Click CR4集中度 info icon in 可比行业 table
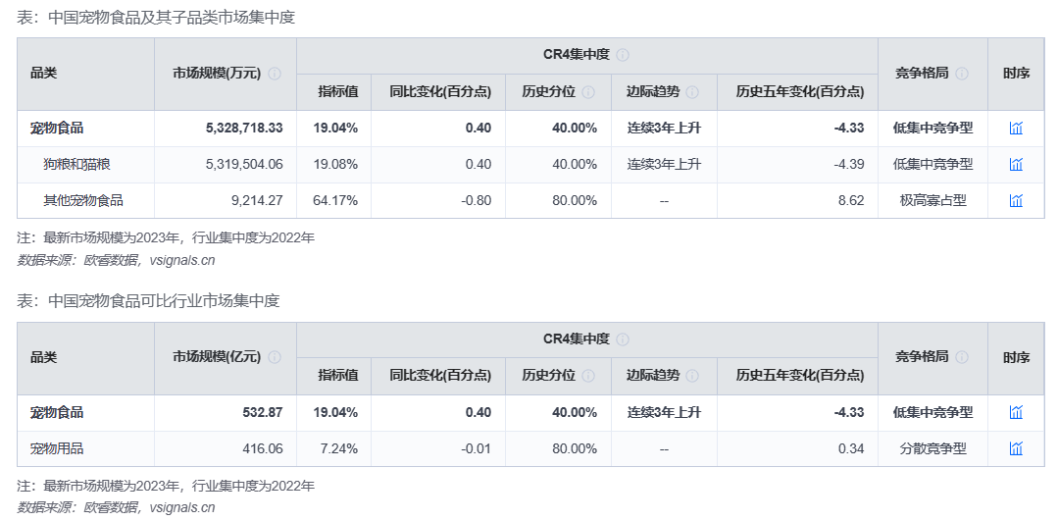 pyautogui.click(x=623, y=339)
